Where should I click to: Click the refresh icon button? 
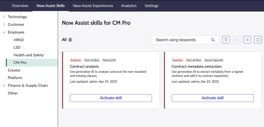click(x=258, y=40)
